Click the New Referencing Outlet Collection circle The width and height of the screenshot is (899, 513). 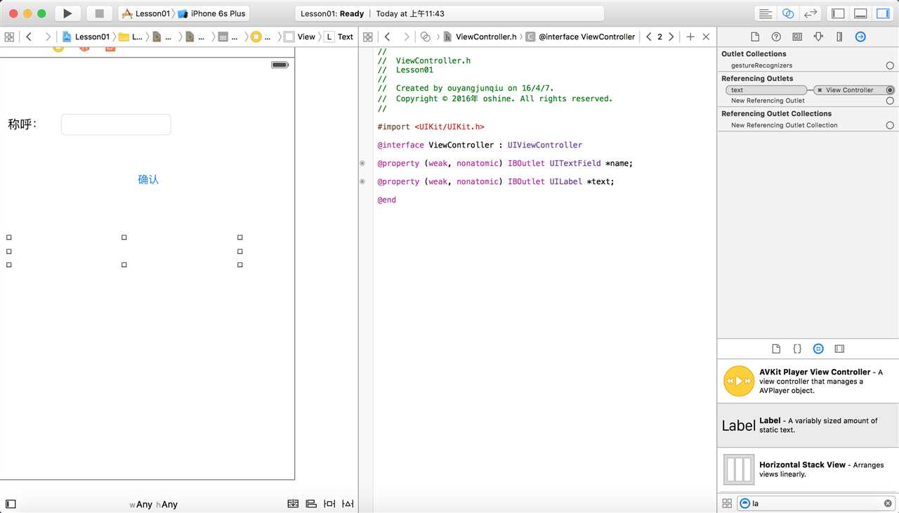890,125
